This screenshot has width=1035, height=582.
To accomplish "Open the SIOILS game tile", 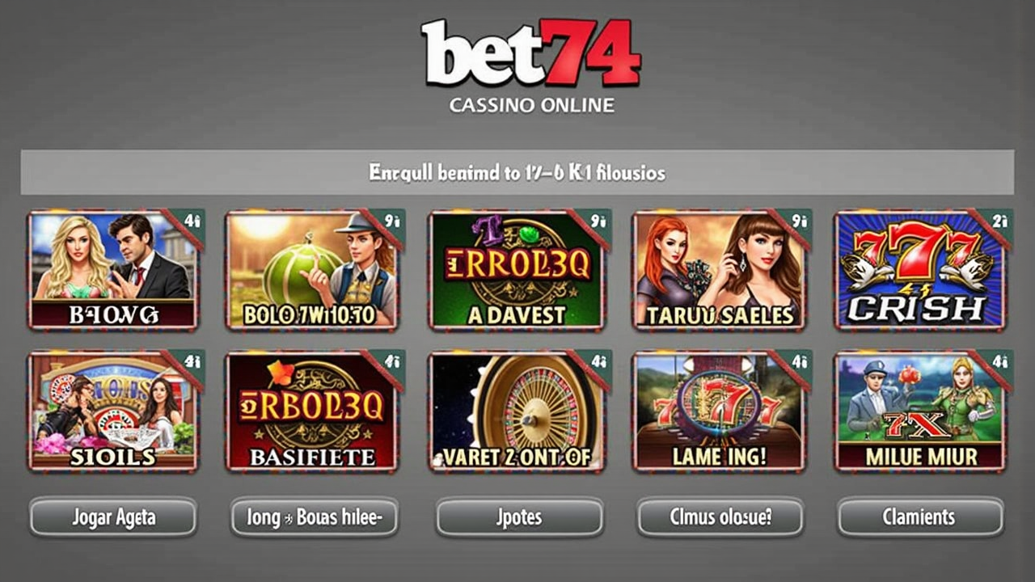I will 112,411.
